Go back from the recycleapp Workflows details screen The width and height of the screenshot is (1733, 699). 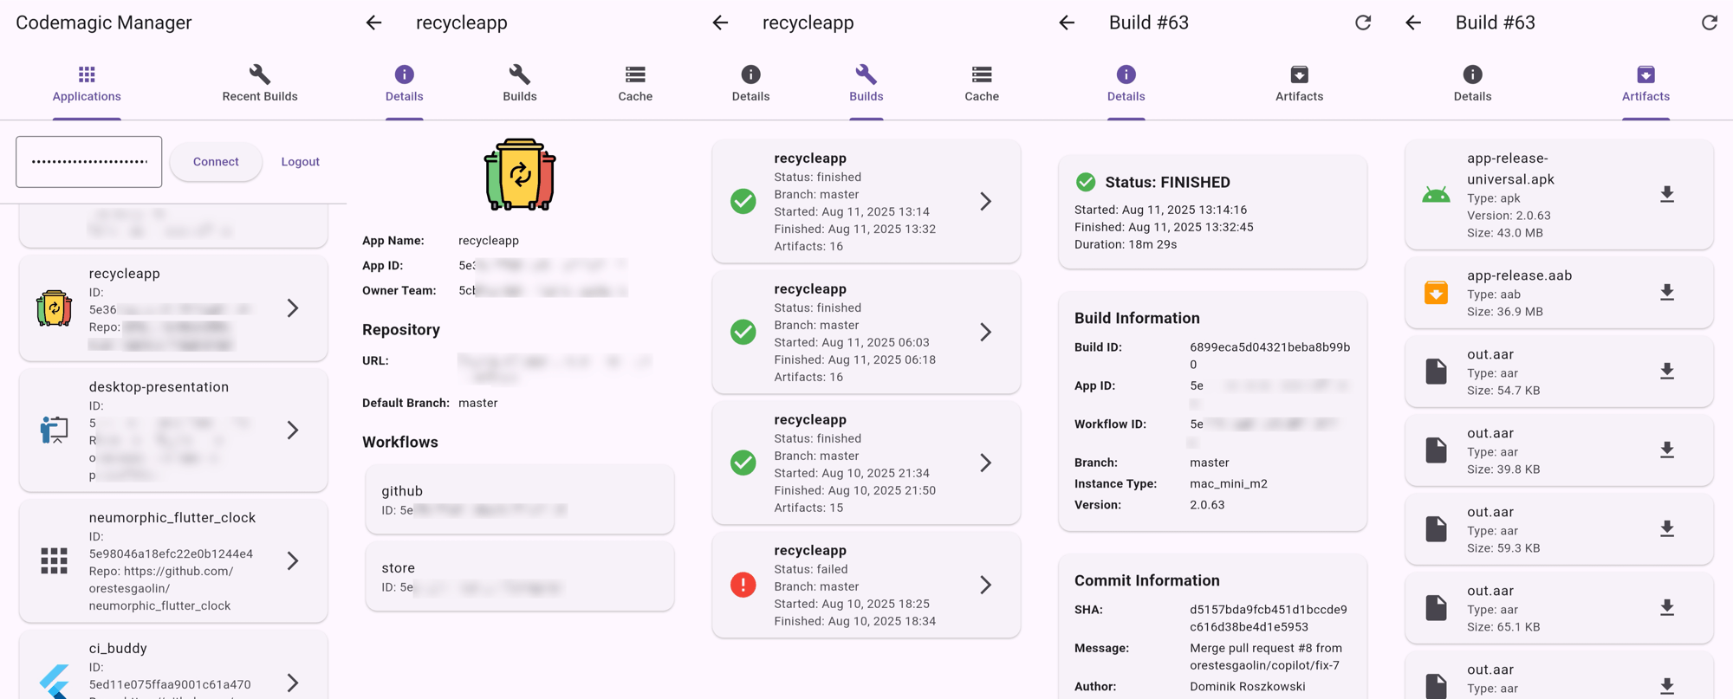(373, 23)
